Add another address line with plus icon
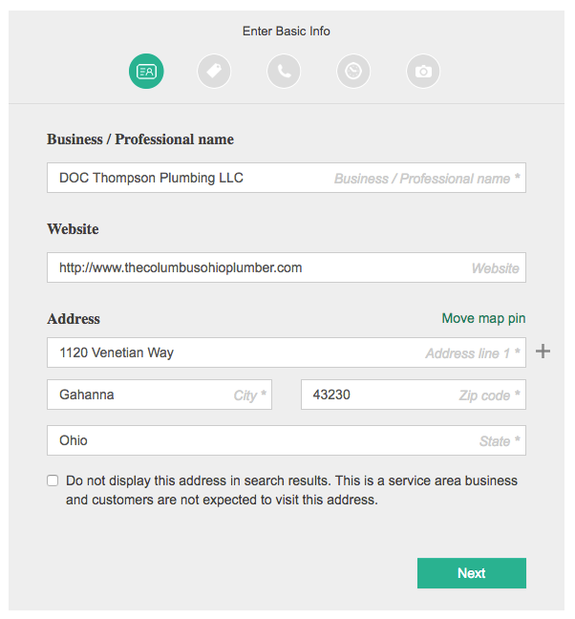The width and height of the screenshot is (575, 619). point(543,351)
